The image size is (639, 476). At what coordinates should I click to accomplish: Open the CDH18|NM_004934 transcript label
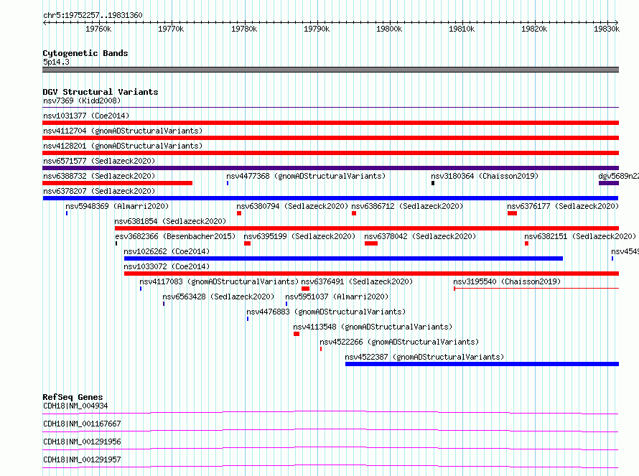75,406
